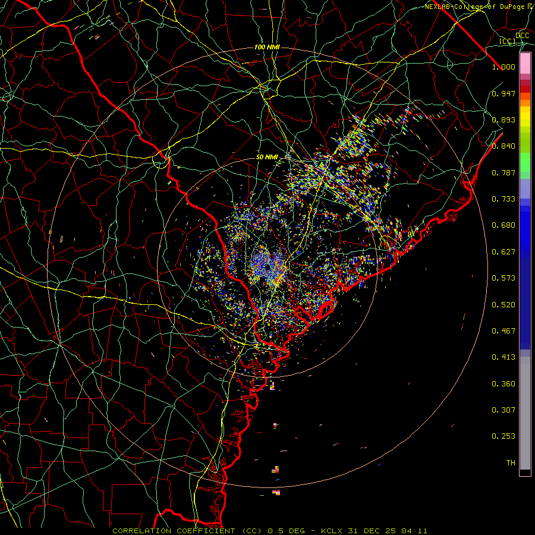Pick the gray segment of the color bar
Image resolution: width=535 pixels, height=535 pixels.
coord(525,413)
